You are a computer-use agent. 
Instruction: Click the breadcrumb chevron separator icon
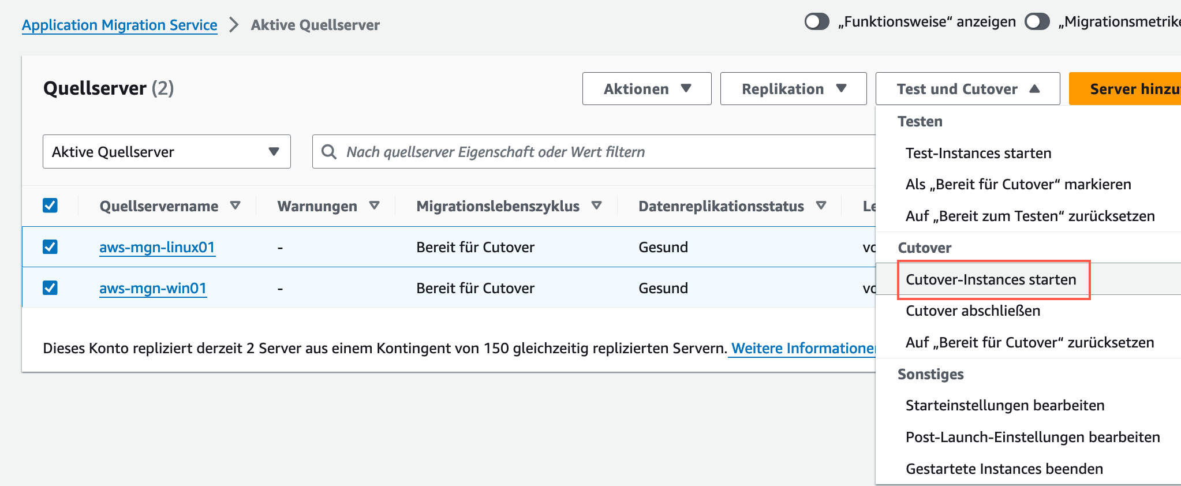234,25
